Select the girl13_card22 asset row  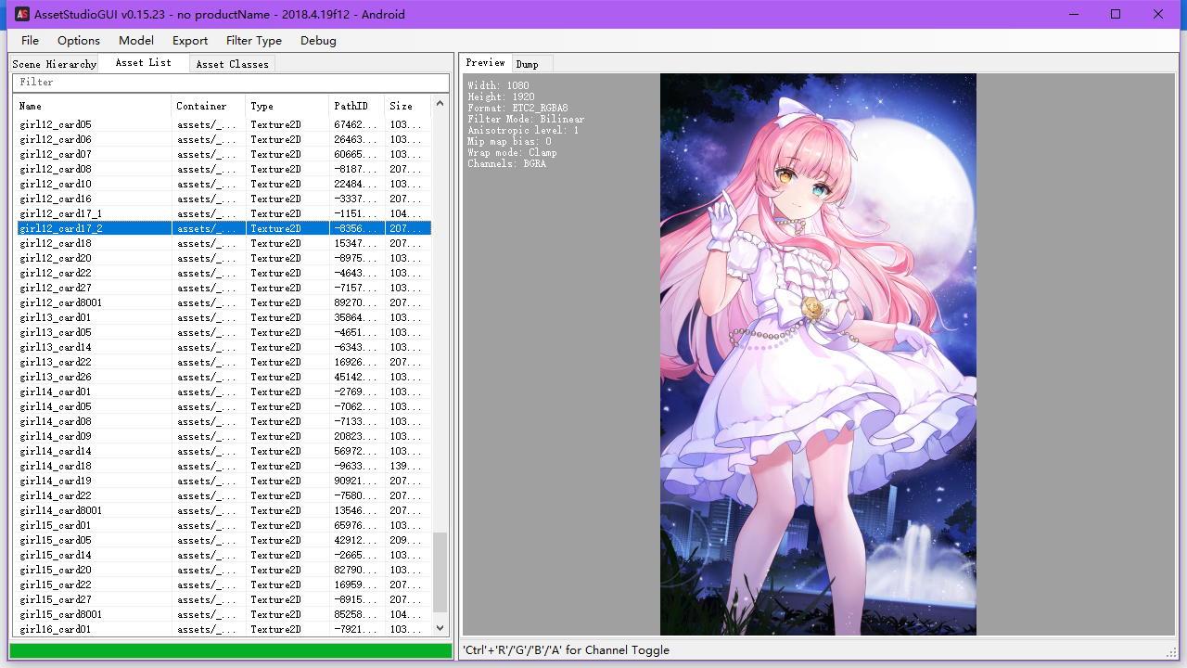tap(223, 362)
